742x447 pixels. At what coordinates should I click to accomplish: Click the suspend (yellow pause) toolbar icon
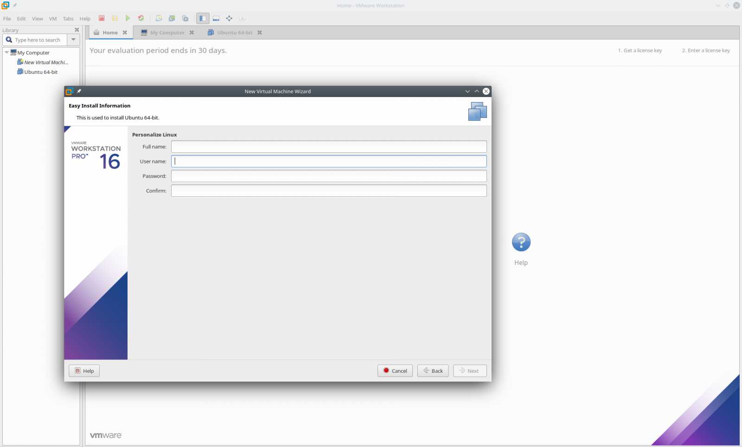[115, 18]
